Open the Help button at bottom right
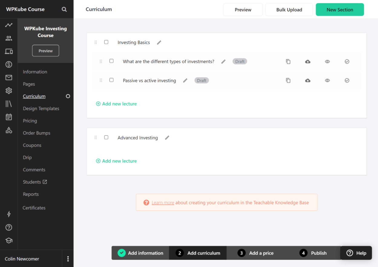This screenshot has height=267, width=378. click(x=356, y=253)
